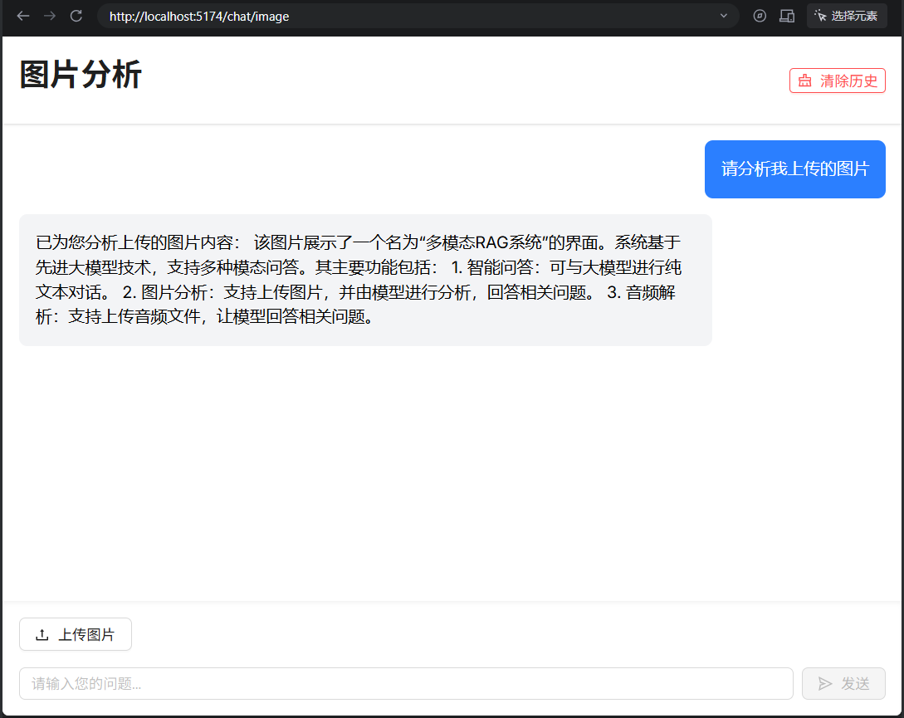This screenshot has height=718, width=904.
Task: Open the 图片分析 page title area
Action: tap(80, 75)
